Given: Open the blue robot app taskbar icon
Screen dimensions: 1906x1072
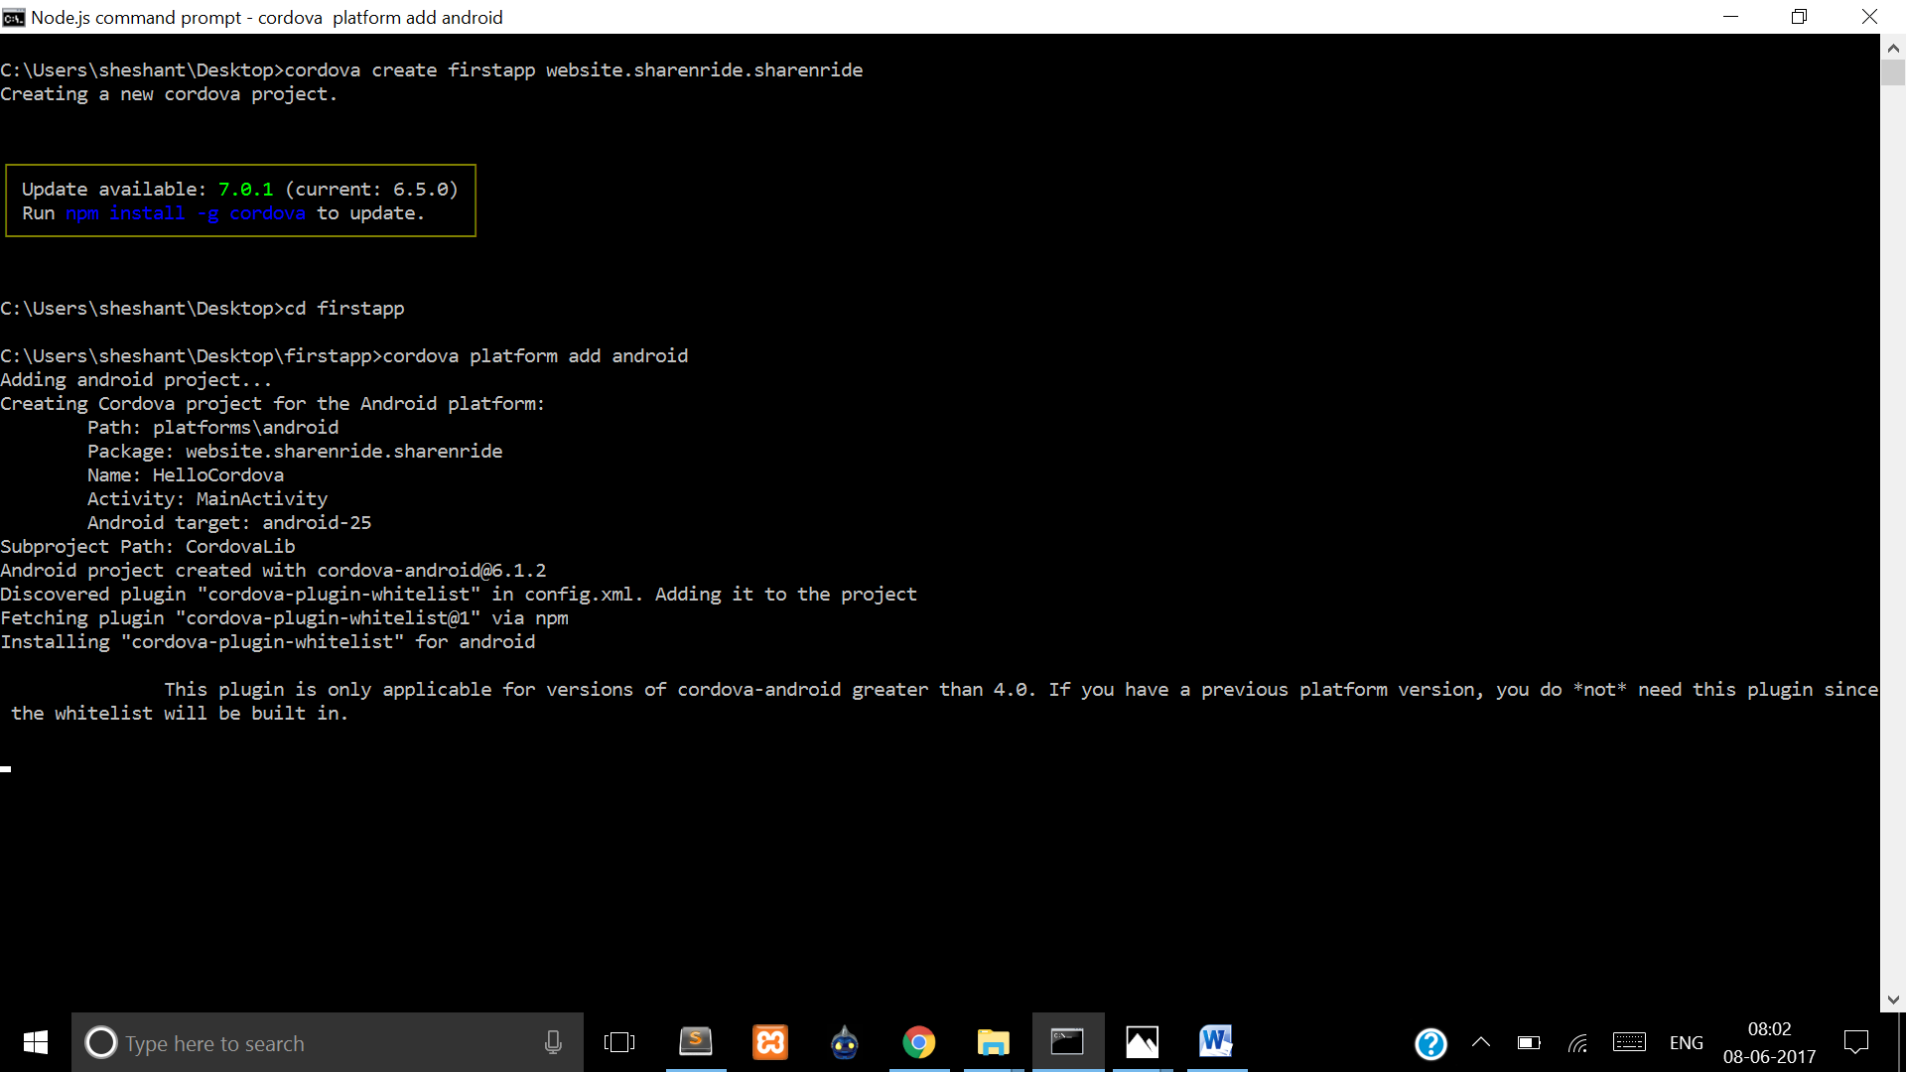Looking at the screenshot, I should tap(845, 1042).
